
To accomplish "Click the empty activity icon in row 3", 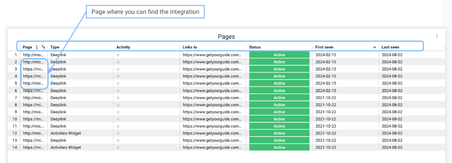I will click(118, 69).
